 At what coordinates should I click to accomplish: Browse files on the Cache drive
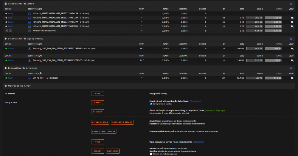coord(292,49)
